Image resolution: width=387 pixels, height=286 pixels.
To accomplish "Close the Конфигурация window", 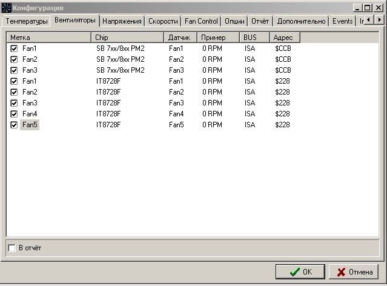I will (x=378, y=8).
